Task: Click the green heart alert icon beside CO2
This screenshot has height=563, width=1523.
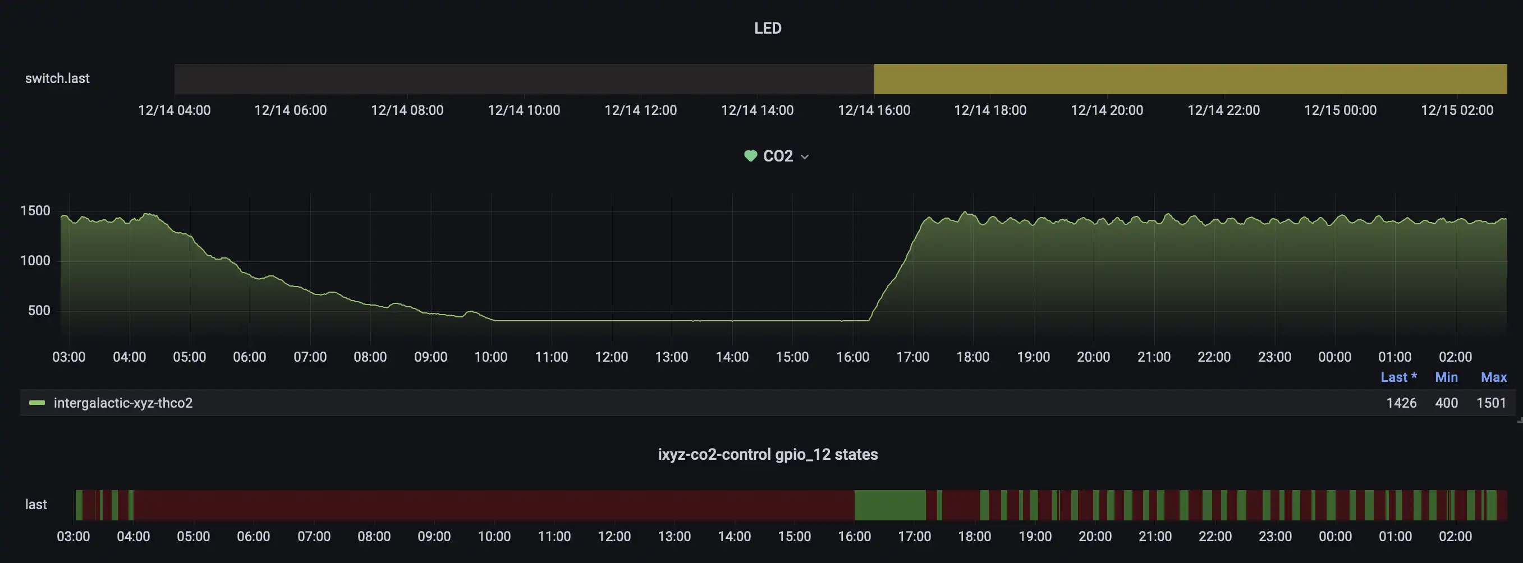Action: point(750,156)
